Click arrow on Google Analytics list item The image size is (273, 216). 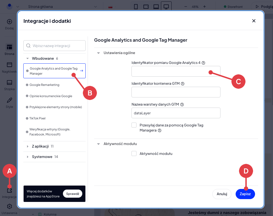(x=81, y=71)
